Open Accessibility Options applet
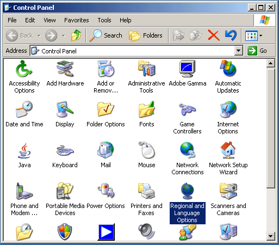 pos(24,69)
